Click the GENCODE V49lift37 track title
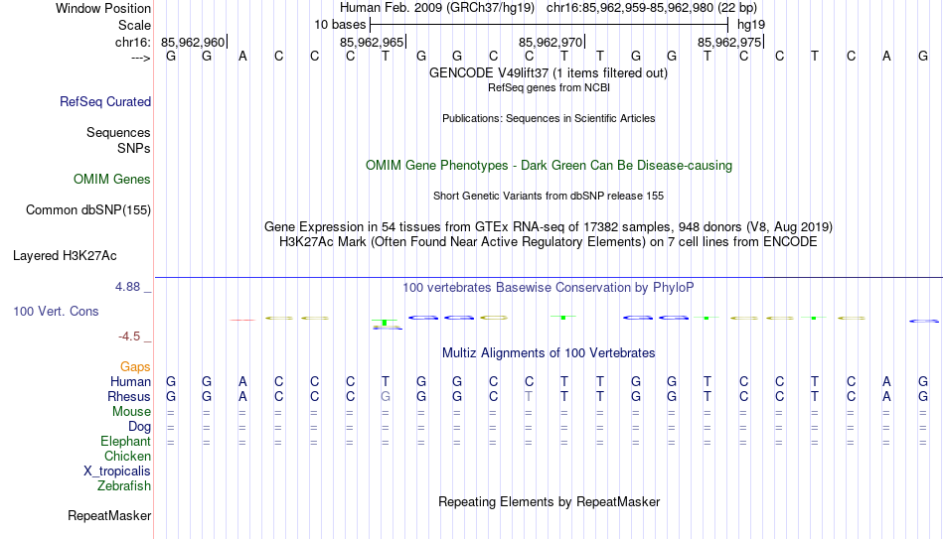This screenshot has width=944, height=539. point(549,72)
